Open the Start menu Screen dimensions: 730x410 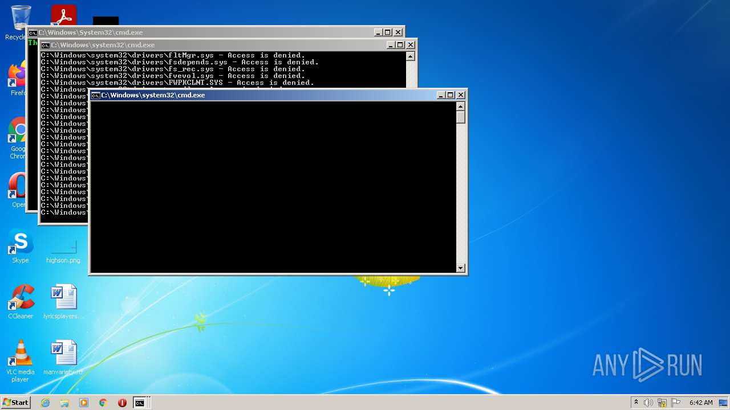[15, 403]
